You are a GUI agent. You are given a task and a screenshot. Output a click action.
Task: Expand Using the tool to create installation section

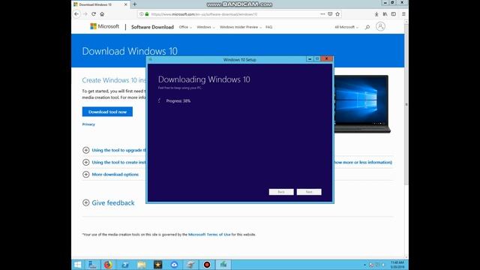click(x=115, y=162)
